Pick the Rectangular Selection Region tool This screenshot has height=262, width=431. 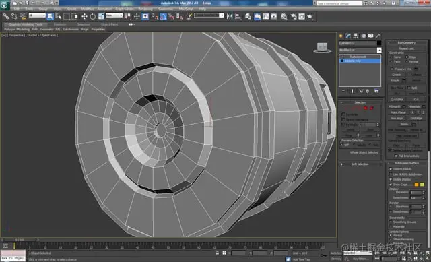[x=67, y=16]
